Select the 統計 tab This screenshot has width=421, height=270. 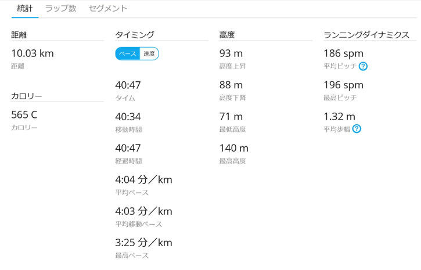[25, 9]
